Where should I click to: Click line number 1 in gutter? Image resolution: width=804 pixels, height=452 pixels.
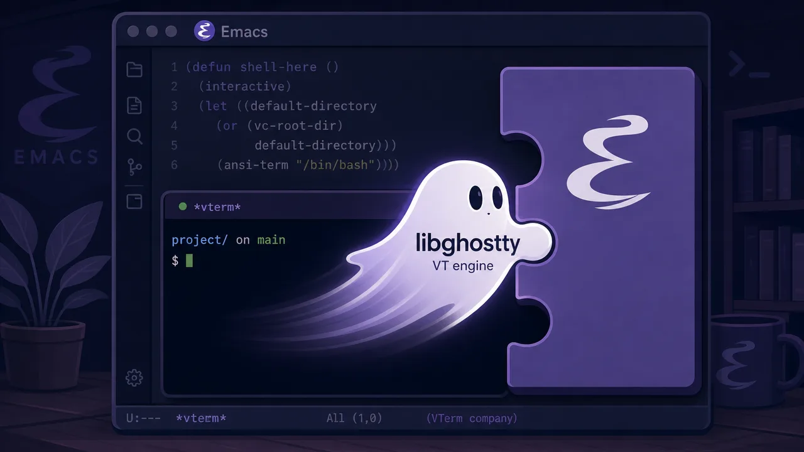tap(174, 67)
